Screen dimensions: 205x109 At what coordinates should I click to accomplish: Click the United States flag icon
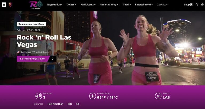18,52
